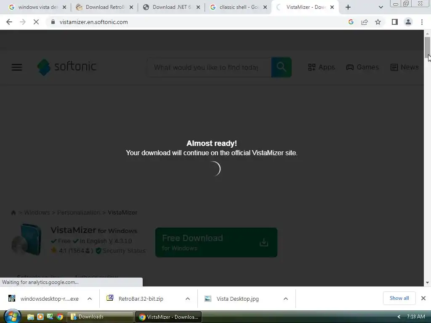Open the News section in Softonic header

(x=404, y=67)
